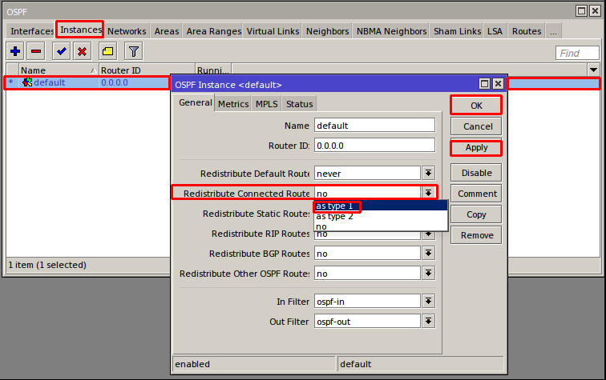Click the red X Disable toolbar icon

[82, 51]
